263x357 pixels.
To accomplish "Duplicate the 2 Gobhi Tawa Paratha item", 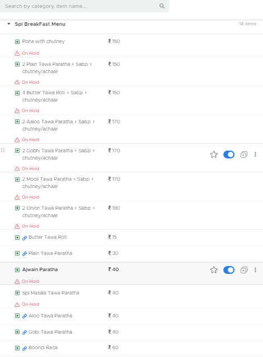I will click(244, 155).
